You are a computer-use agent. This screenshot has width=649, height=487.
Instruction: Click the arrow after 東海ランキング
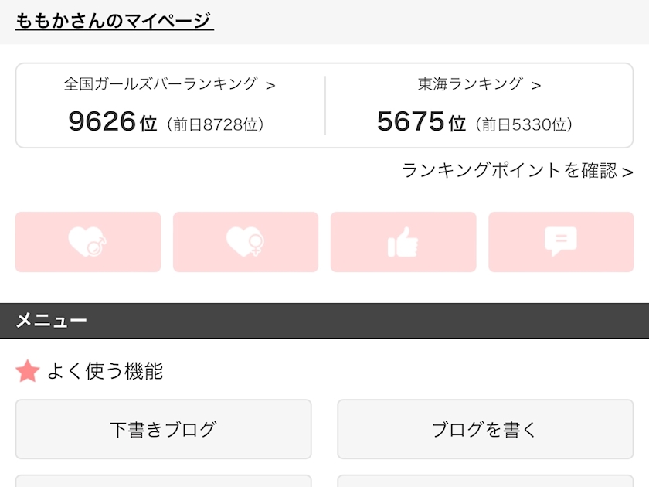coord(536,86)
